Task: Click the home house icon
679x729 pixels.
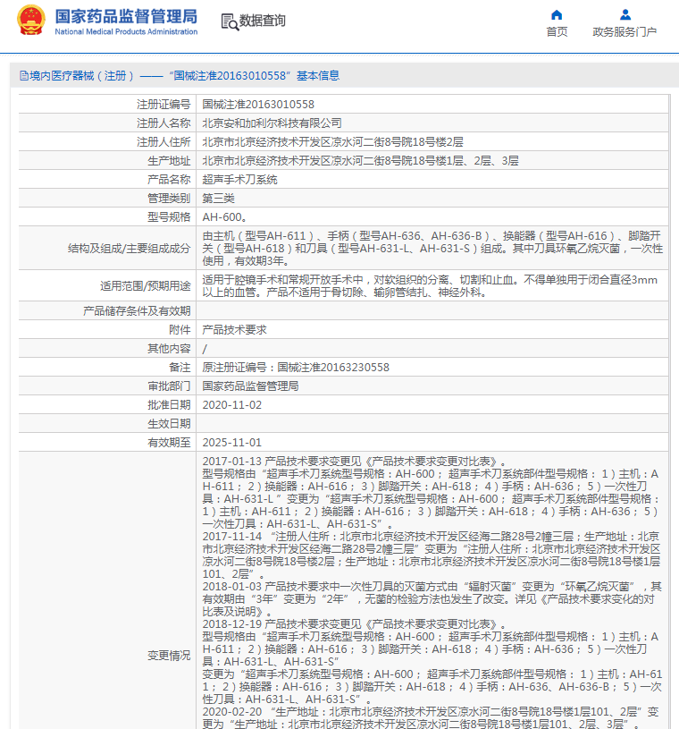Action: click(x=557, y=15)
